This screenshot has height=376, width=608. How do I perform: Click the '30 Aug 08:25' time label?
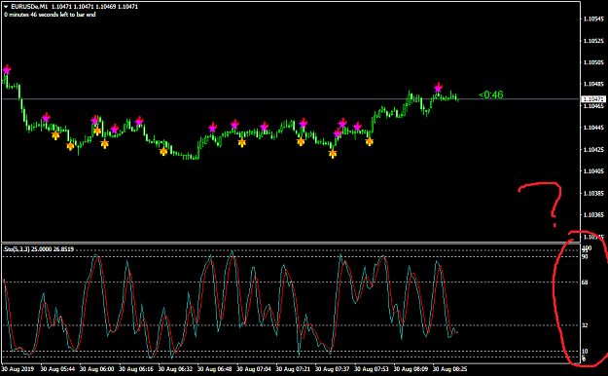[449, 369]
